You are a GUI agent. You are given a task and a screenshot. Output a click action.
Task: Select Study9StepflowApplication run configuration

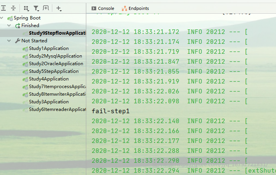(57, 33)
